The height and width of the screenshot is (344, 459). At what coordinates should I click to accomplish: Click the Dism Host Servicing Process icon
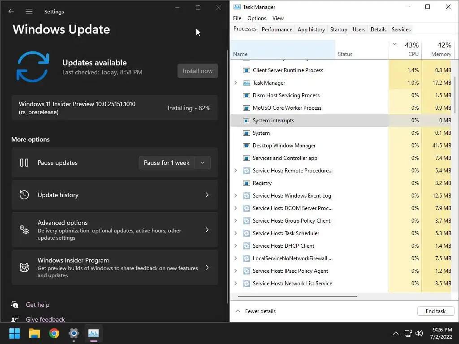click(247, 95)
